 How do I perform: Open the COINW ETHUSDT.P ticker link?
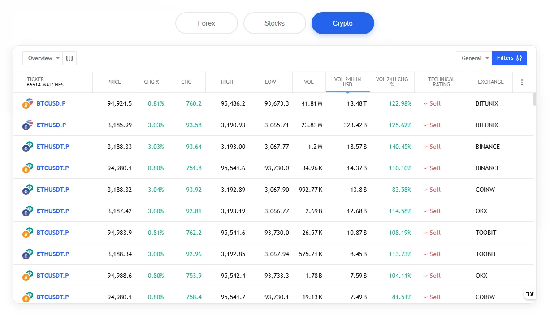(x=53, y=190)
